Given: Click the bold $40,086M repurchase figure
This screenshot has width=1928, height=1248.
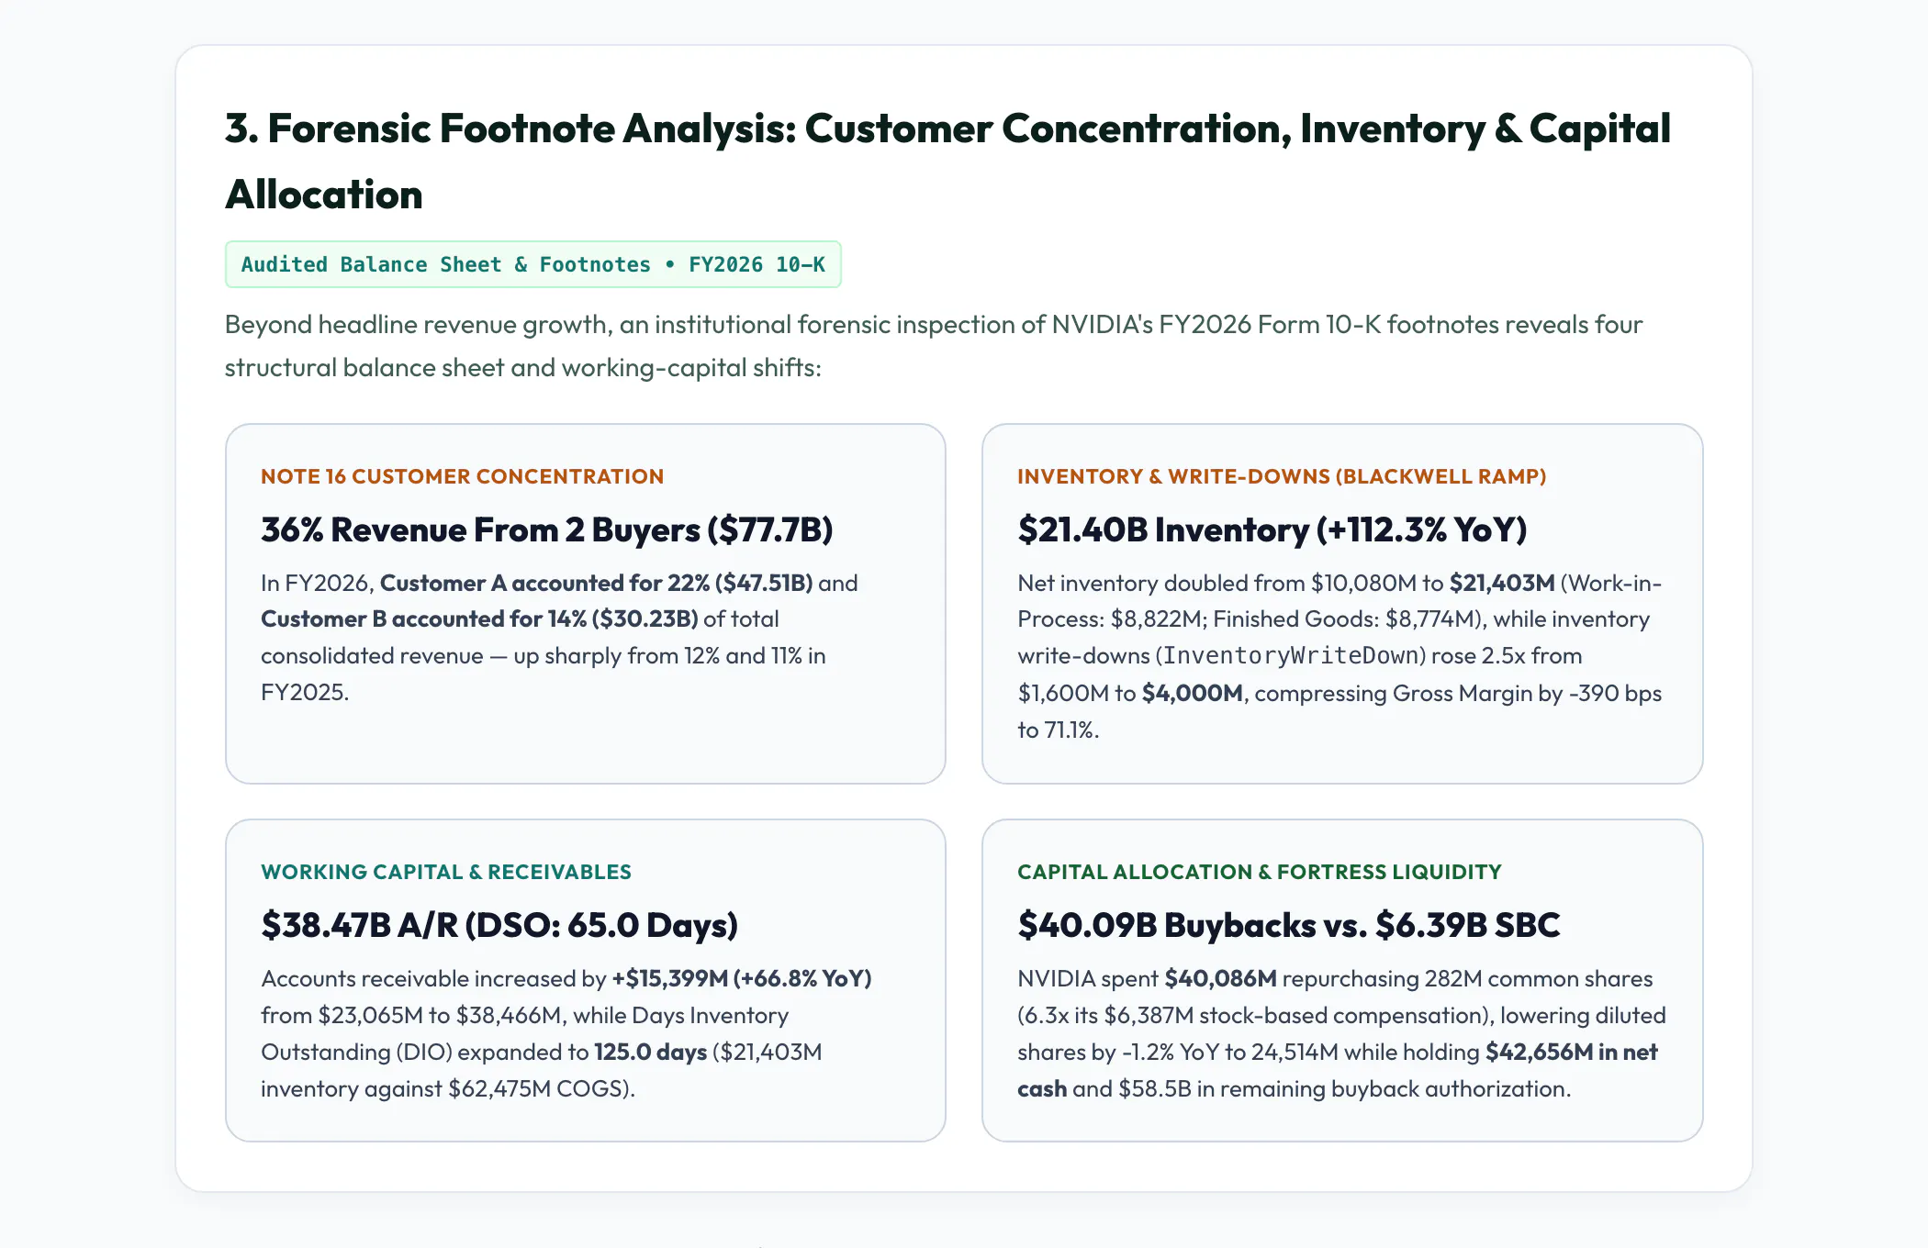Looking at the screenshot, I should tap(1220, 978).
